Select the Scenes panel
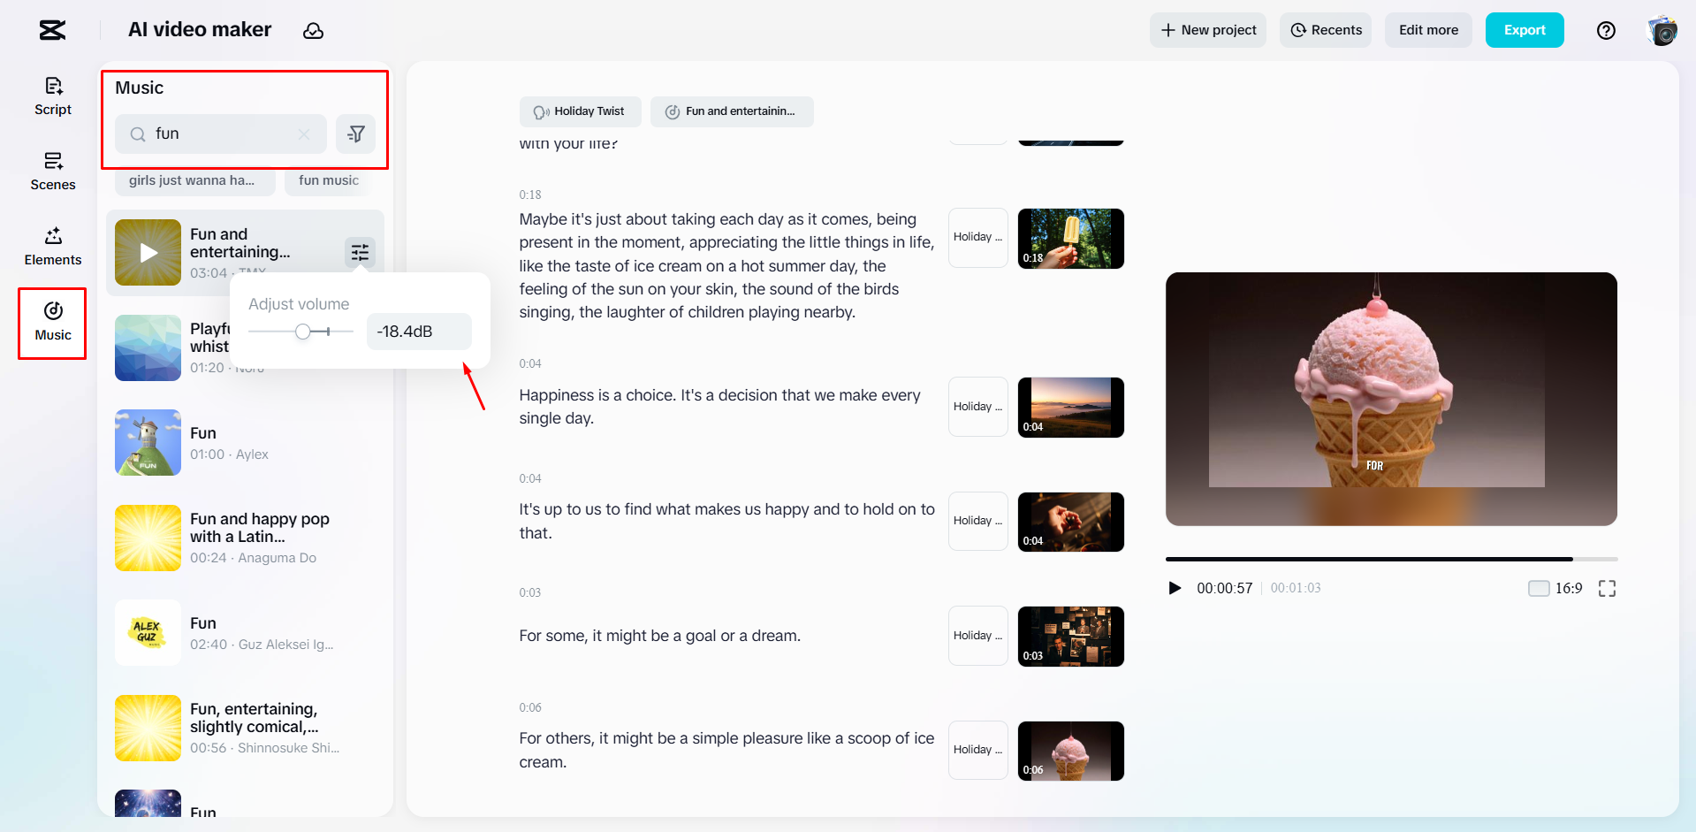1696x832 pixels. pyautogui.click(x=52, y=170)
